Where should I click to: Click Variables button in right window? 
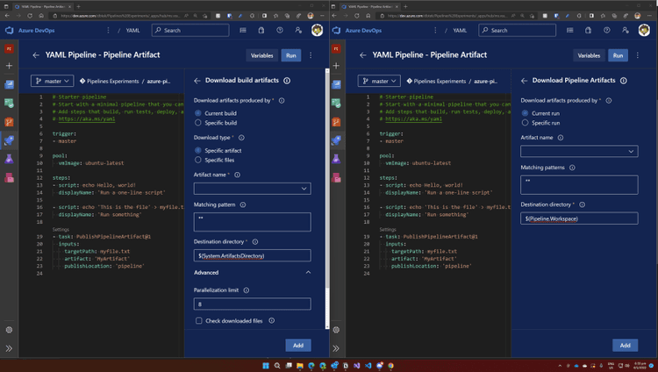590,55
